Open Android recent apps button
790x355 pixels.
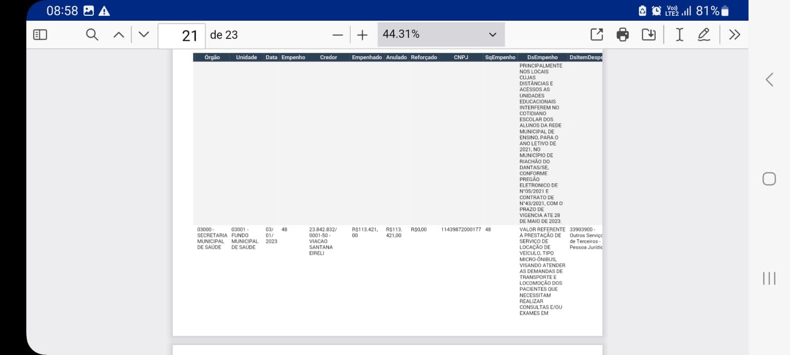[769, 278]
